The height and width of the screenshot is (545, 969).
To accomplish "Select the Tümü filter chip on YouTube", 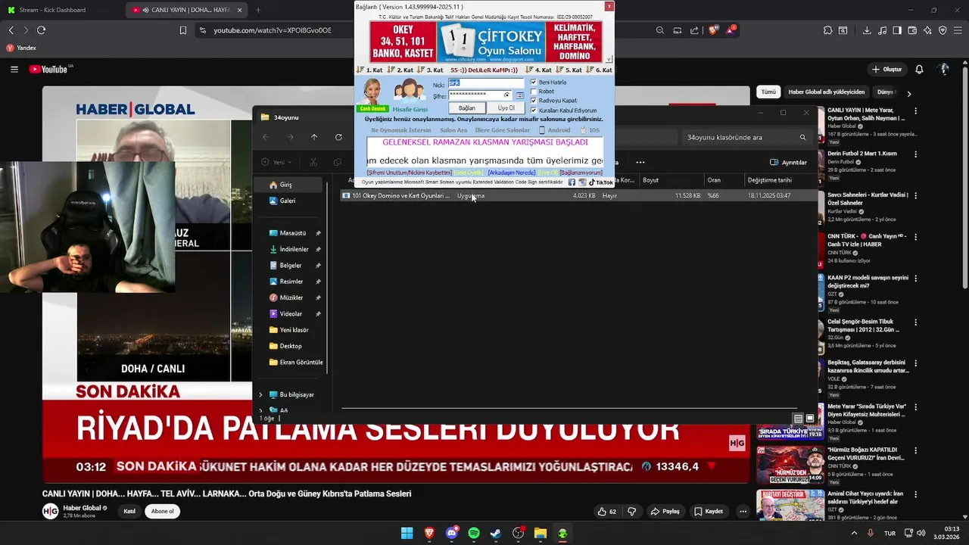I will pyautogui.click(x=768, y=92).
